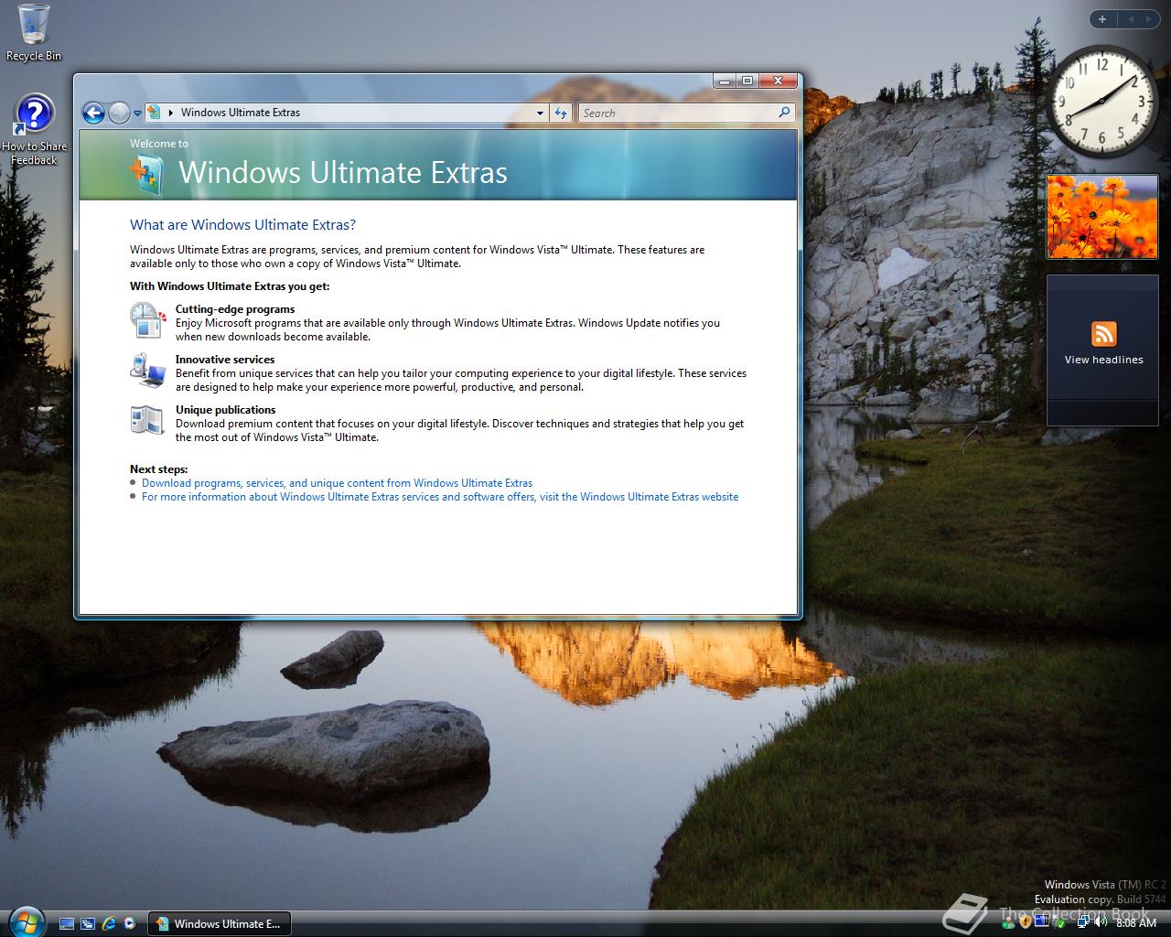The width and height of the screenshot is (1171, 937).
Task: Open the address bar history dropdown
Action: tap(541, 113)
